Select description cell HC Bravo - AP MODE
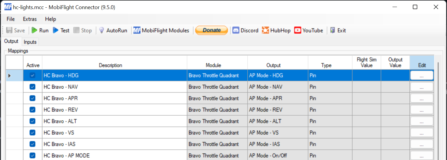 115,155
